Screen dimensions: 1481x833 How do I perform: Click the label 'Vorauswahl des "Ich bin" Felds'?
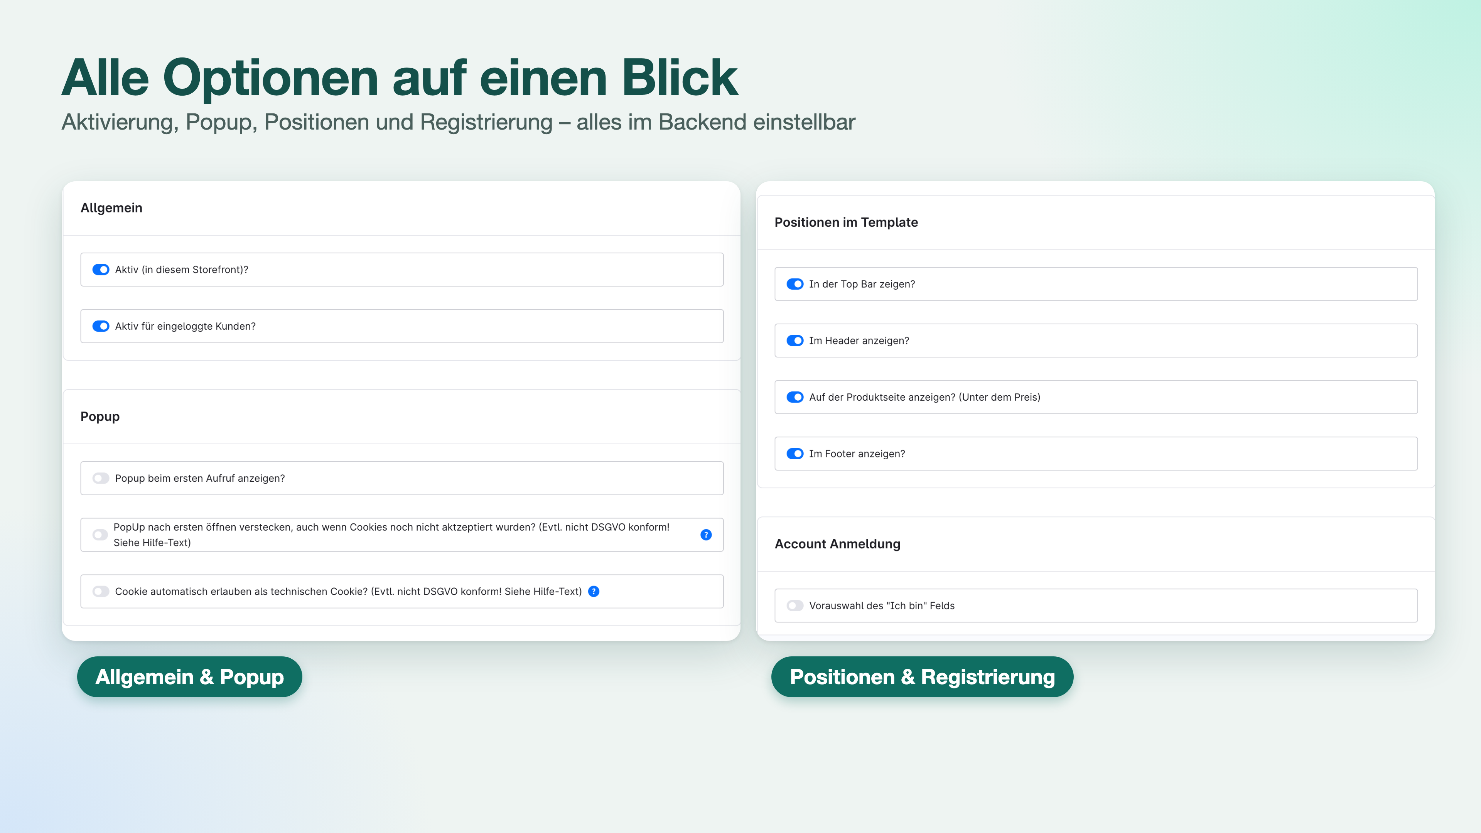(x=881, y=605)
